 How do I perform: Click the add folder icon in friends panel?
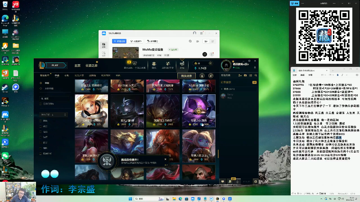pos(245,75)
